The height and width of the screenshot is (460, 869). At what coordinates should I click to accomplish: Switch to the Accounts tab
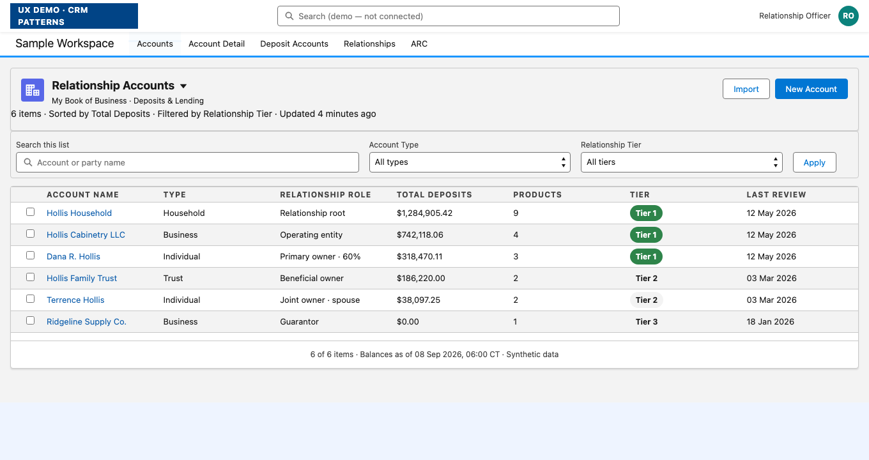pyautogui.click(x=155, y=44)
